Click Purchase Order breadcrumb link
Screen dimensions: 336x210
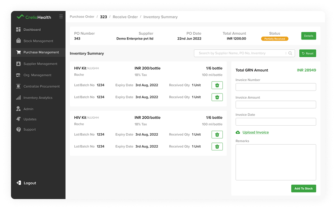(x=82, y=17)
